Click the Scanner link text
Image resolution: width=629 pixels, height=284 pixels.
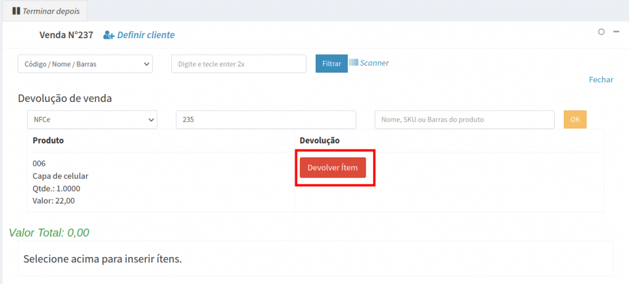tap(374, 63)
